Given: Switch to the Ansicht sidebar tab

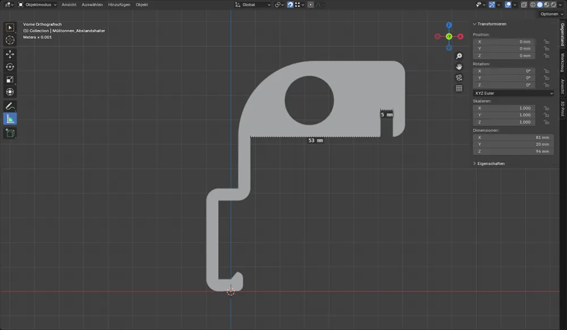Looking at the screenshot, I should click(562, 87).
